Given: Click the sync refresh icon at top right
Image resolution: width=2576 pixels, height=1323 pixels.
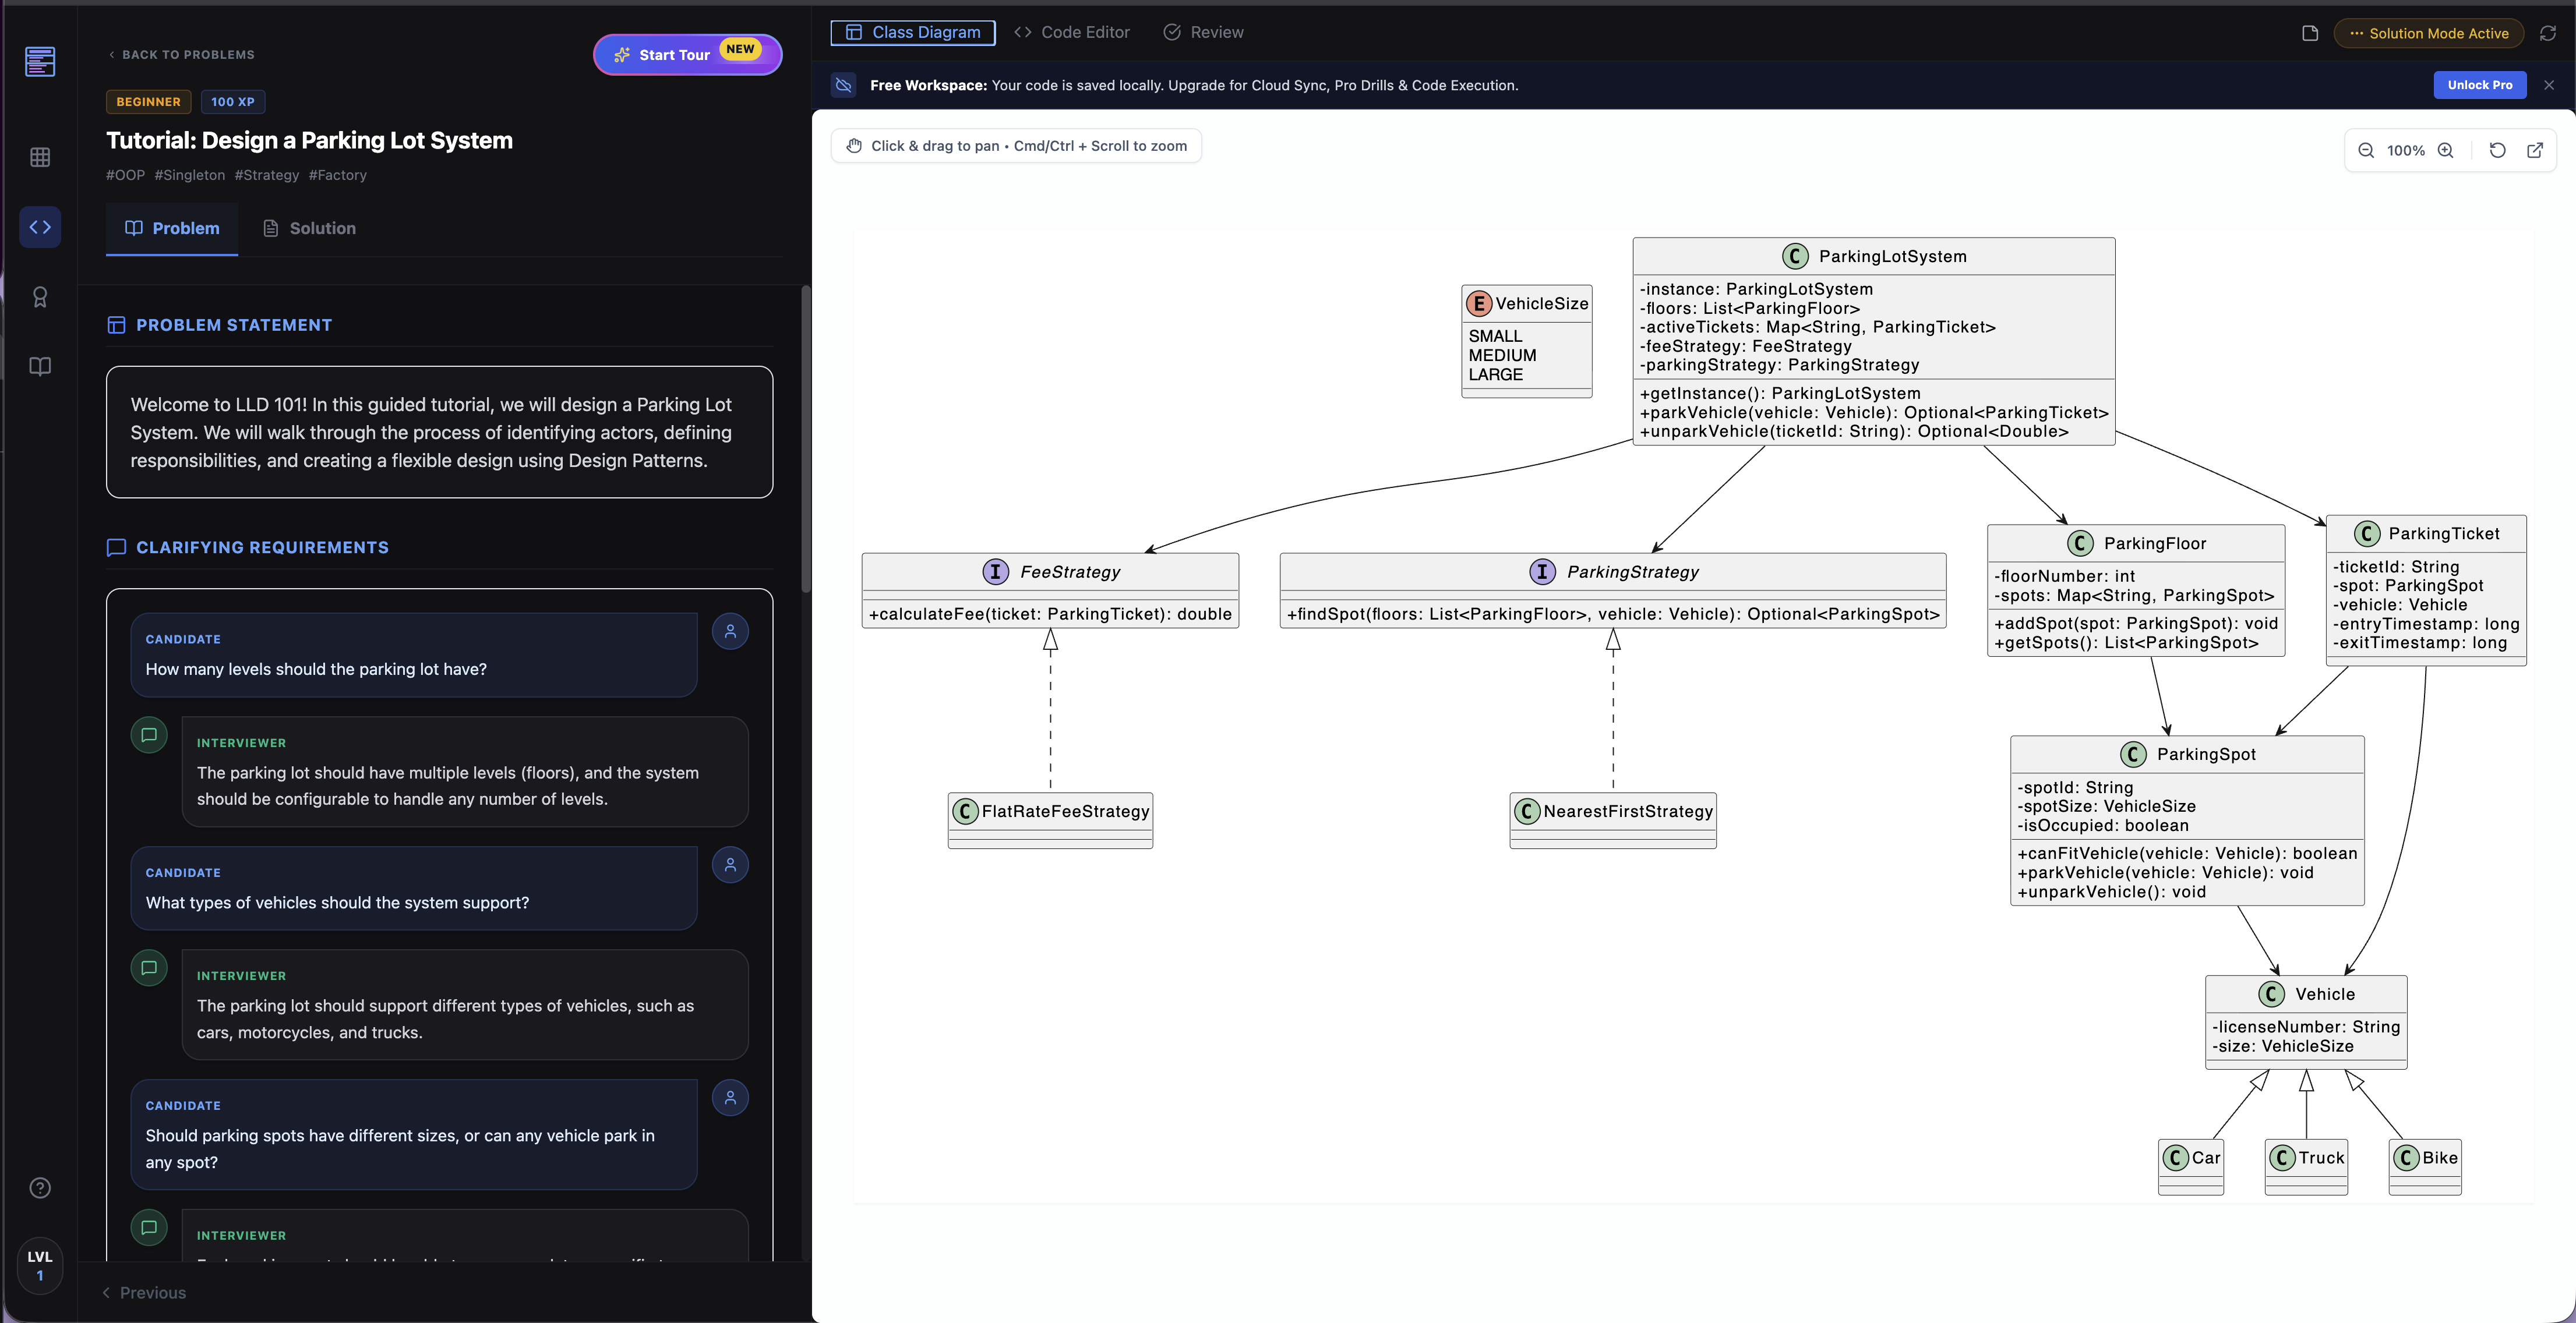Looking at the screenshot, I should click(x=2548, y=33).
